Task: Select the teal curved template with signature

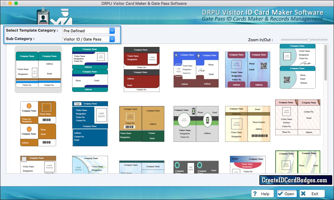Action: tap(298, 66)
